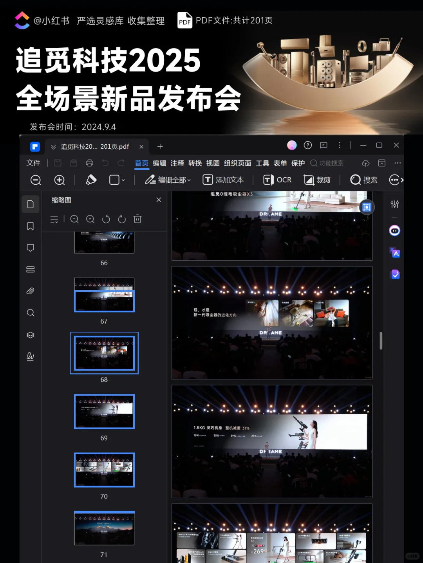The image size is (423, 563).
Task: Select page 68 thumbnail
Action: (104, 353)
